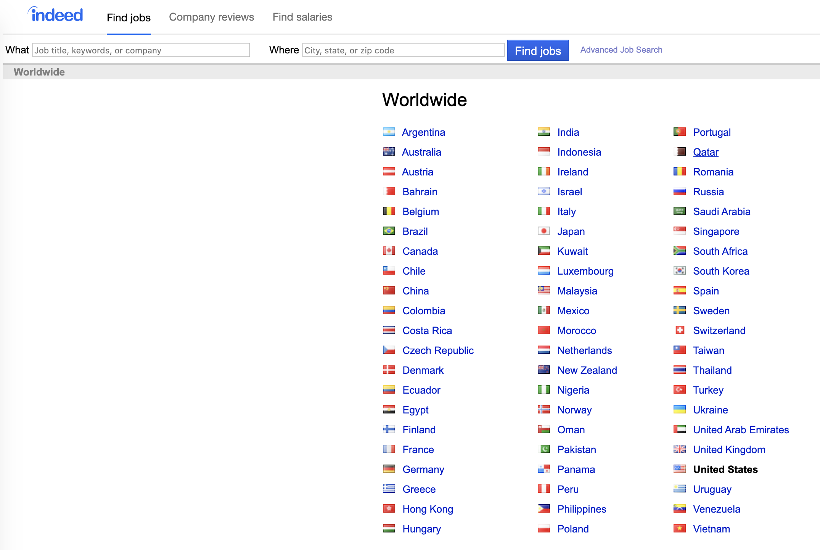Click the India flag icon
The height and width of the screenshot is (550, 820).
(x=543, y=132)
